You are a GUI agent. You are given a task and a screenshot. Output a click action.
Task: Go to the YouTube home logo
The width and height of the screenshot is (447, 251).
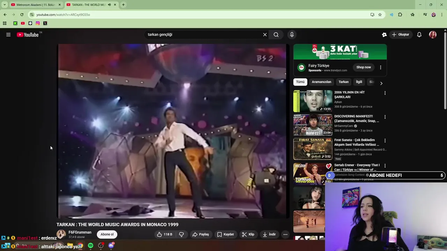28,35
